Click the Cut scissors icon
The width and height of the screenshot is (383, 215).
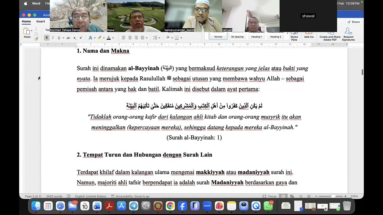click(36, 29)
